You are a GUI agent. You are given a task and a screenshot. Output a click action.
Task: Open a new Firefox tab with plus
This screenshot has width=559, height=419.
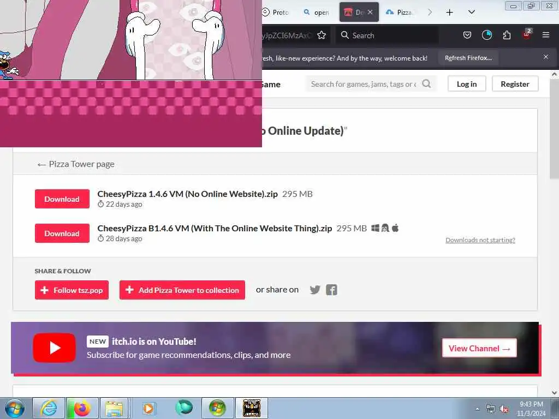pos(450,13)
